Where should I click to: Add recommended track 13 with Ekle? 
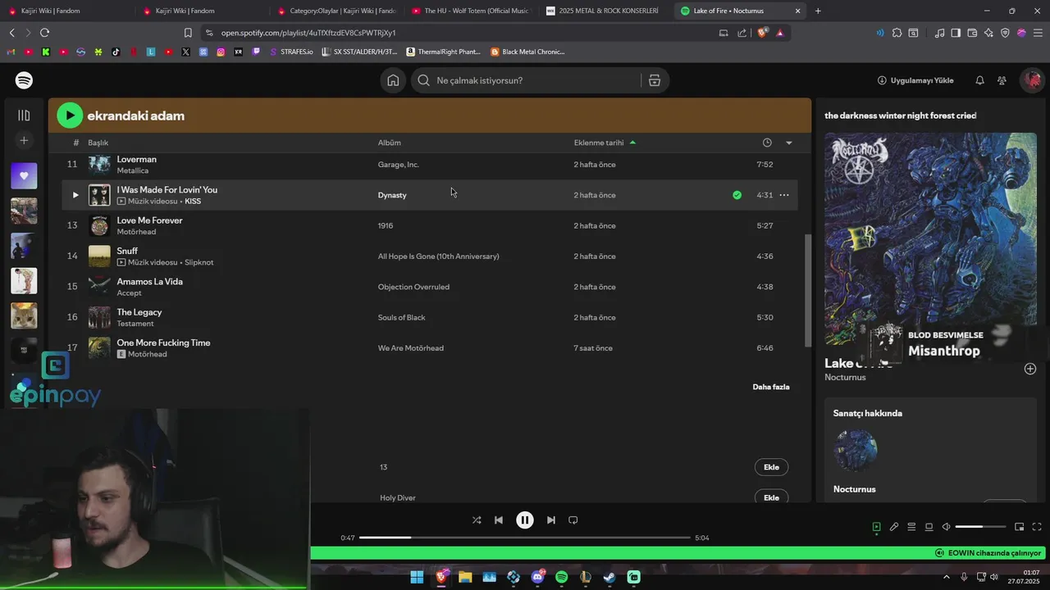(771, 467)
